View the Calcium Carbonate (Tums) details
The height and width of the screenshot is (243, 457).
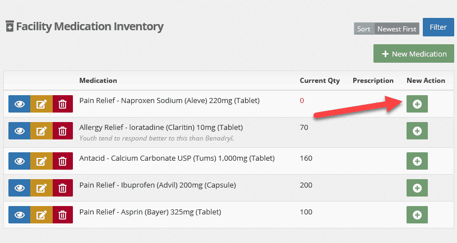pos(19,161)
